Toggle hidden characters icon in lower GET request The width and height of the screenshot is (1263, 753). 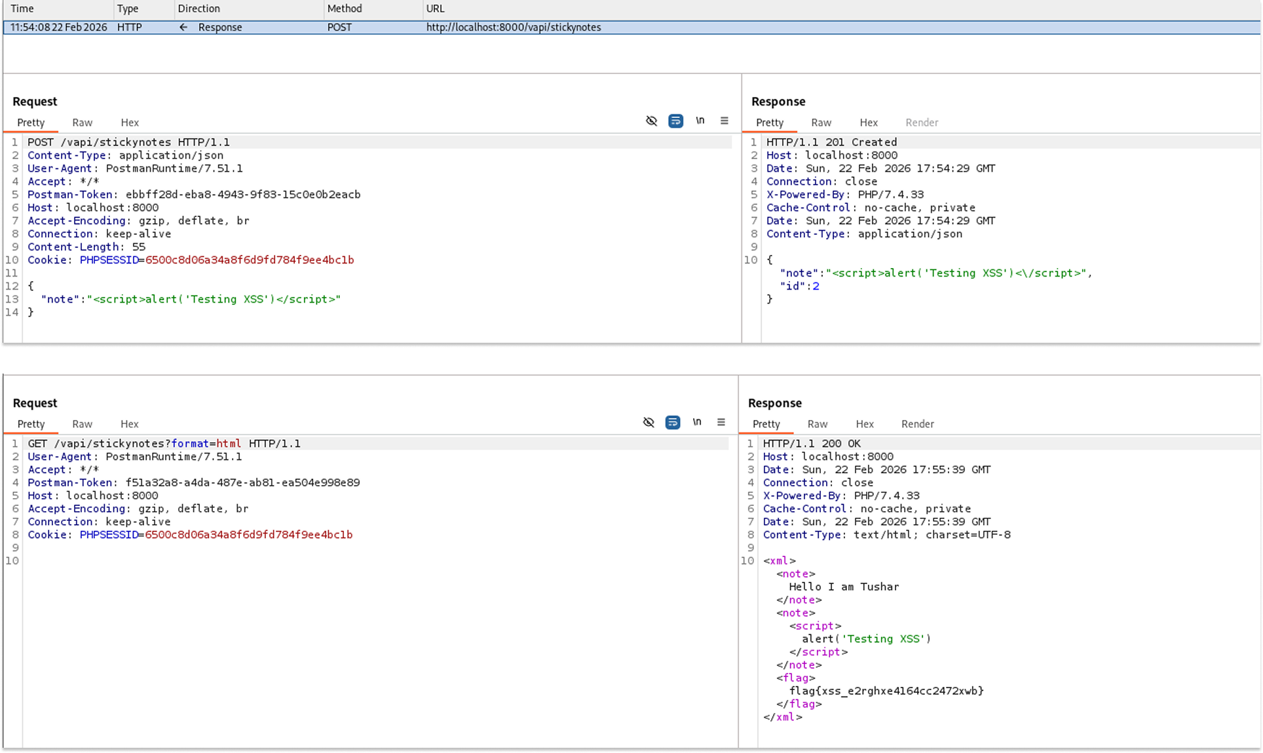[649, 423]
